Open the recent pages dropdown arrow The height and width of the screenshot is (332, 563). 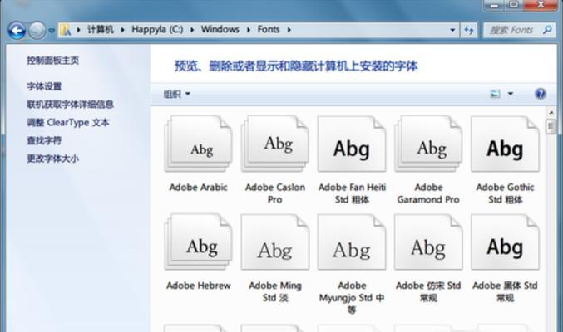click(52, 31)
